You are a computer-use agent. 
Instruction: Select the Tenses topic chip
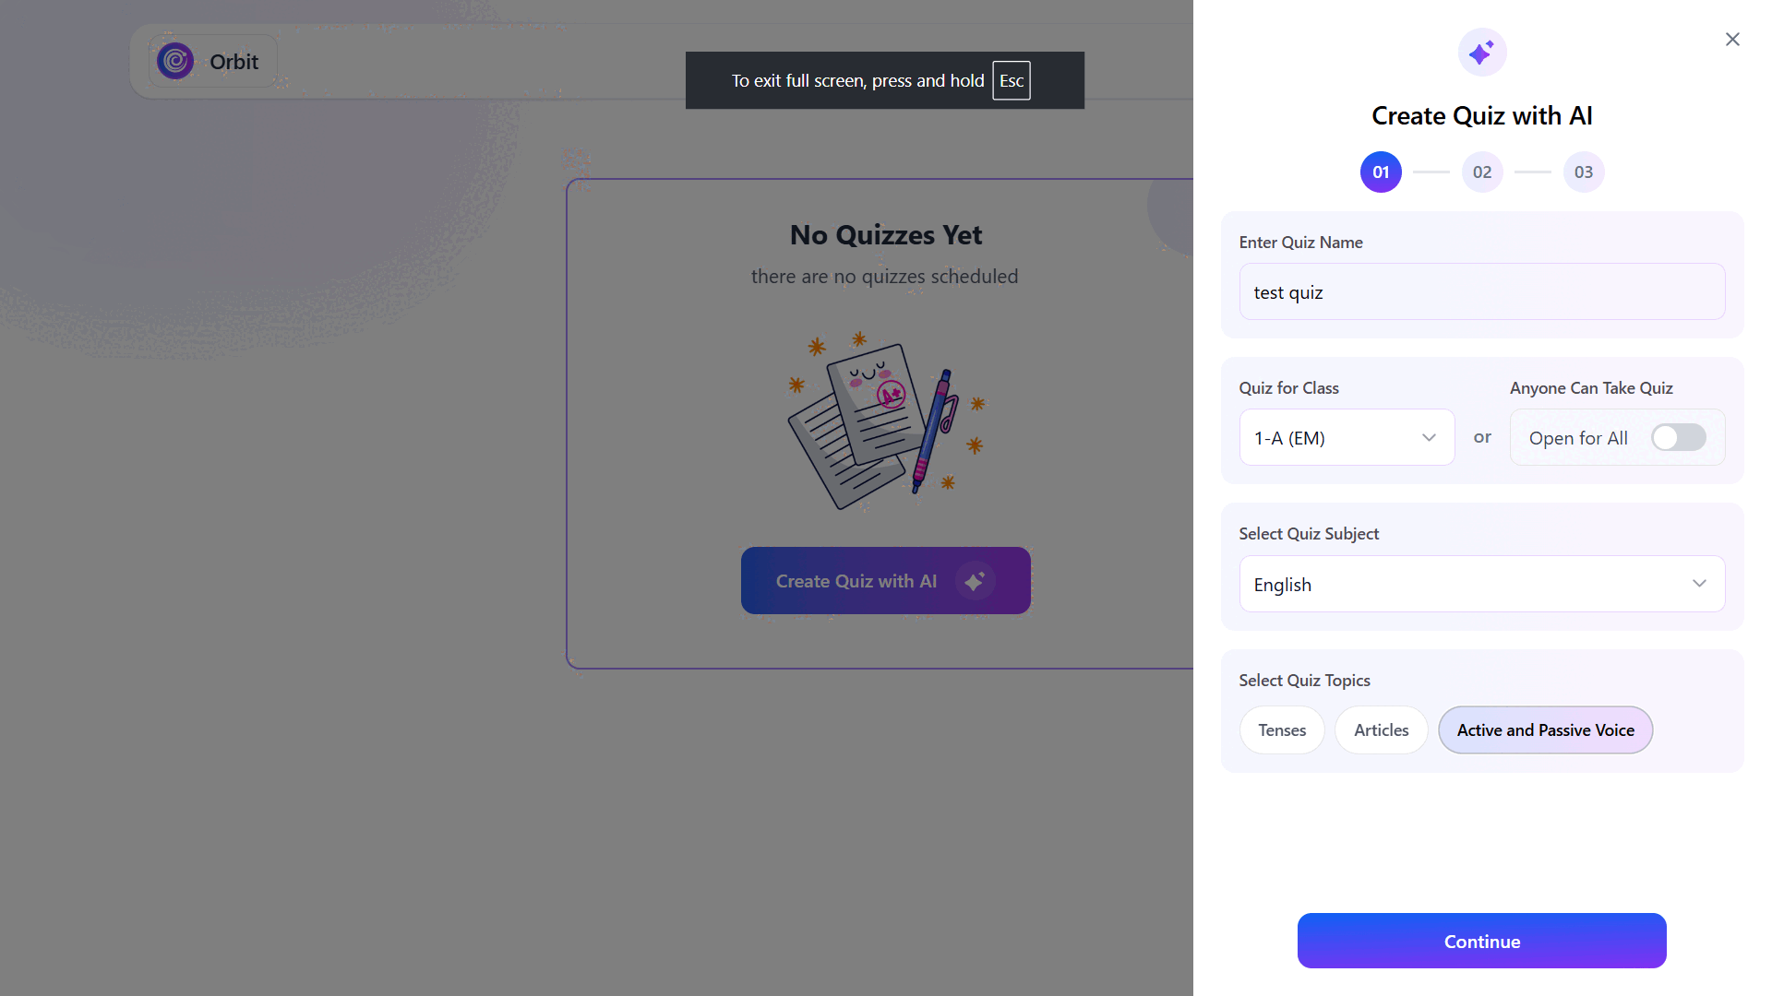(x=1282, y=730)
